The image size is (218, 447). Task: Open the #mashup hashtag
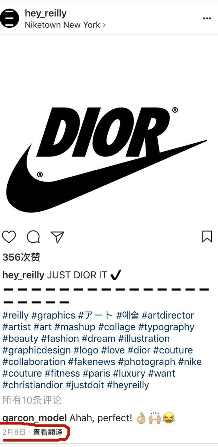pos(75,327)
